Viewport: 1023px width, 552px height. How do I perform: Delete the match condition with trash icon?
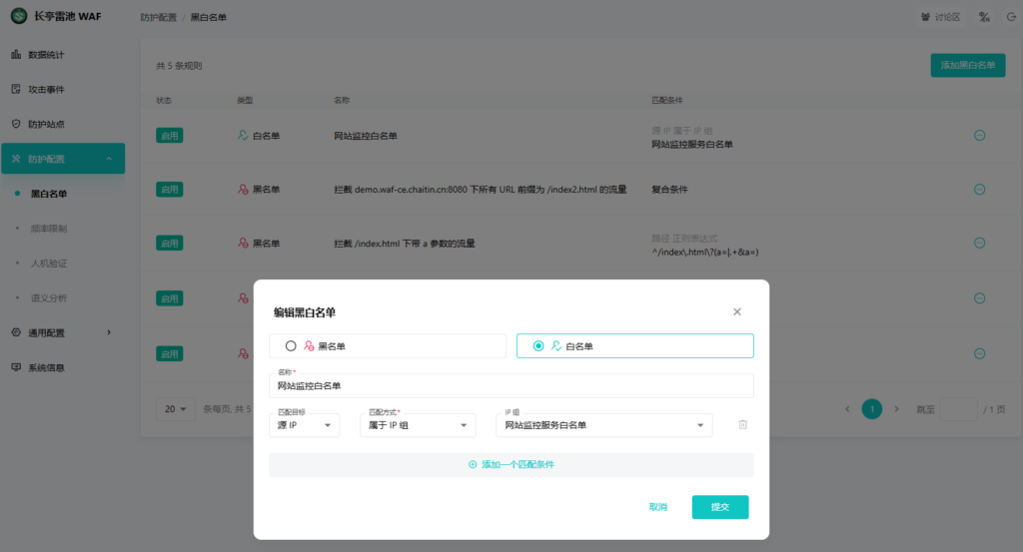point(742,425)
